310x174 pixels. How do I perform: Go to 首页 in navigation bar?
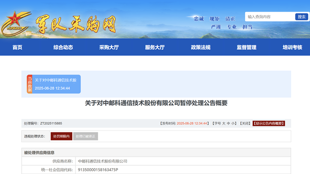[x=17, y=47]
